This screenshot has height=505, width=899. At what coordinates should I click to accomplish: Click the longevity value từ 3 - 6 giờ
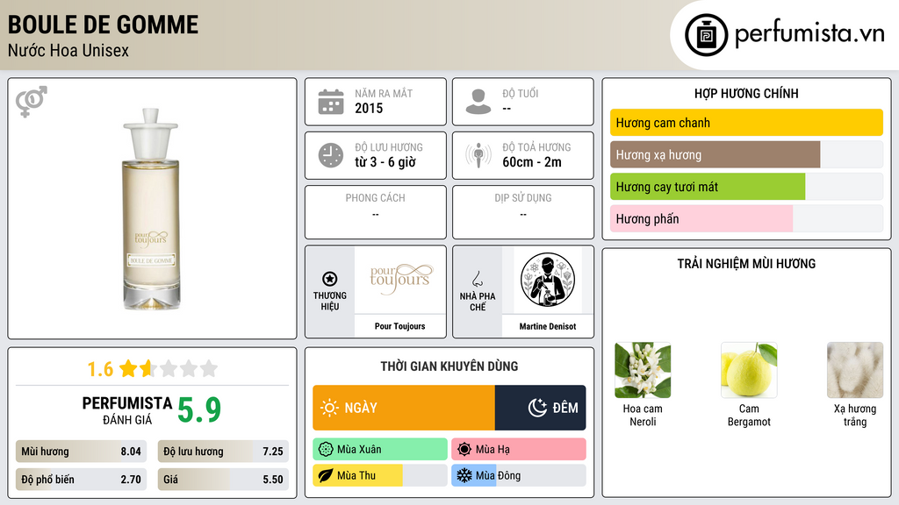coord(385,162)
